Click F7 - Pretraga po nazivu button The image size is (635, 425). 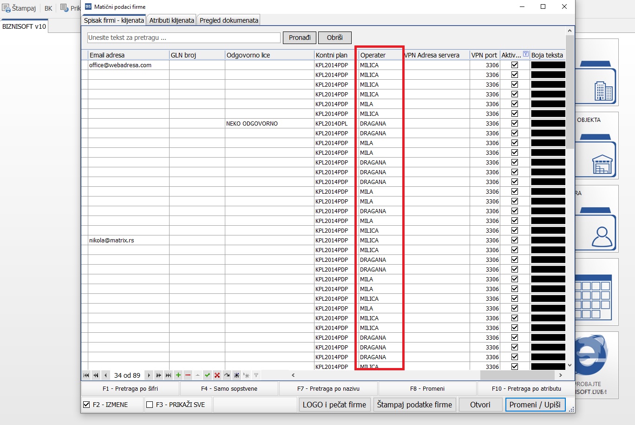coord(328,389)
